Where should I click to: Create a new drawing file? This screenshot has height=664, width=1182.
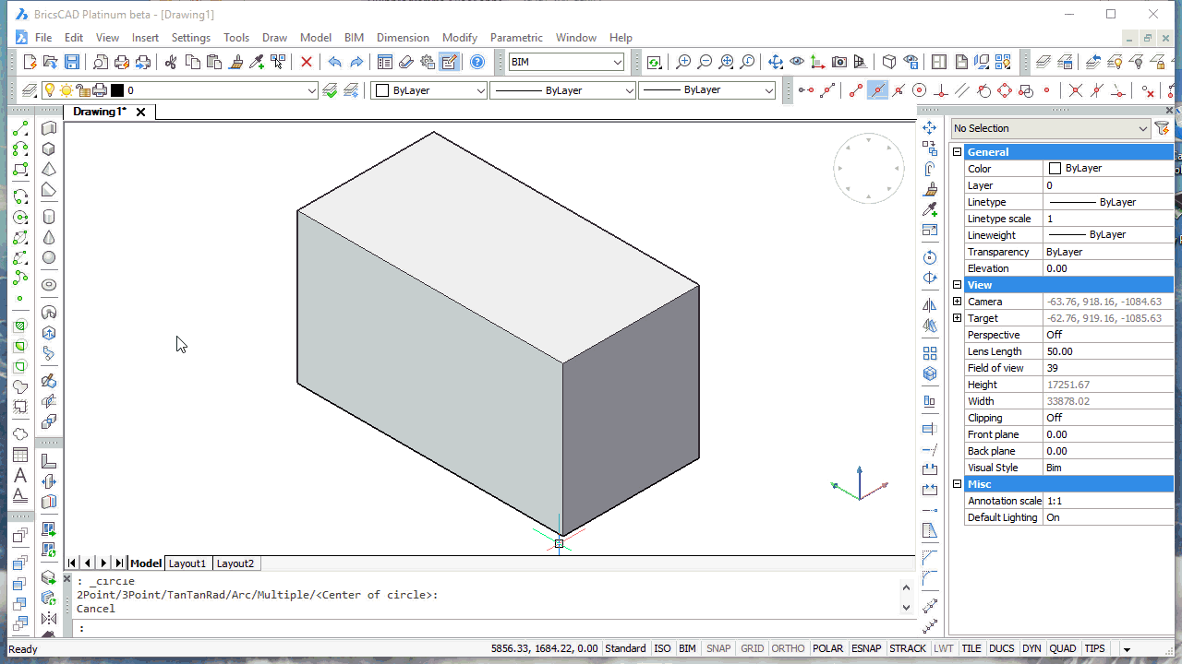tap(30, 62)
